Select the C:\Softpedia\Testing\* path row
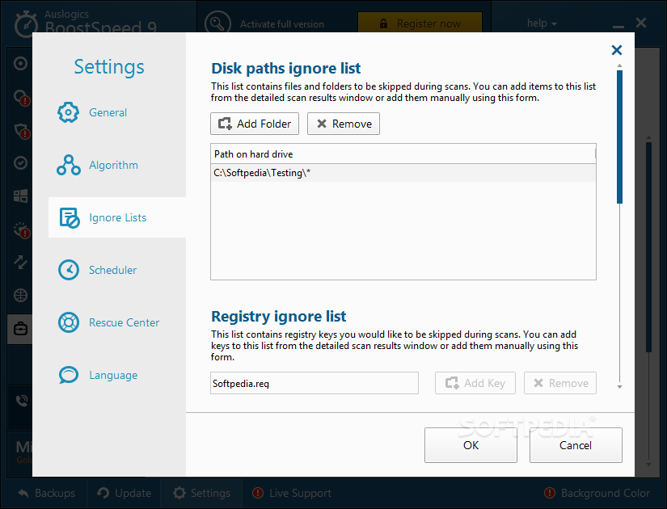This screenshot has width=667, height=509. point(403,173)
